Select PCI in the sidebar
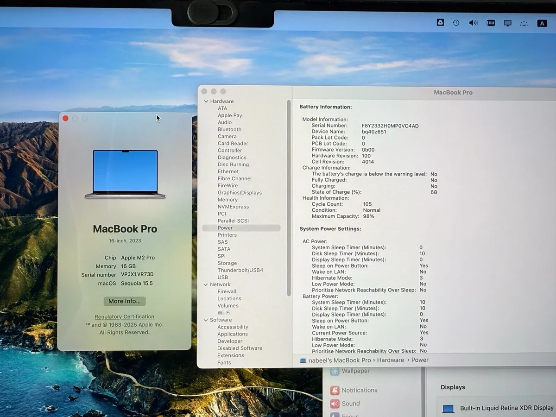 (x=222, y=214)
